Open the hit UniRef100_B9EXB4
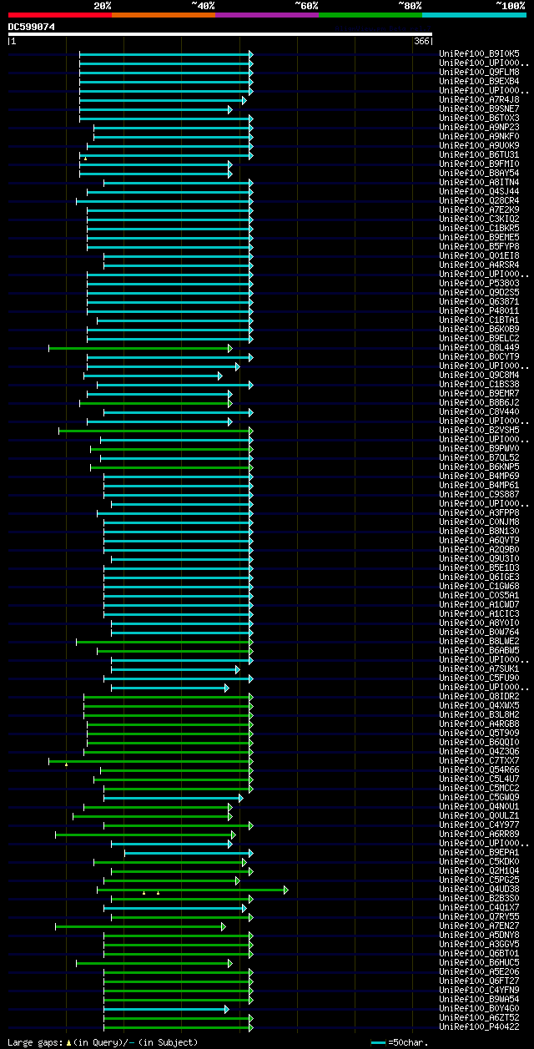This screenshot has height=1049, width=534. [479, 81]
